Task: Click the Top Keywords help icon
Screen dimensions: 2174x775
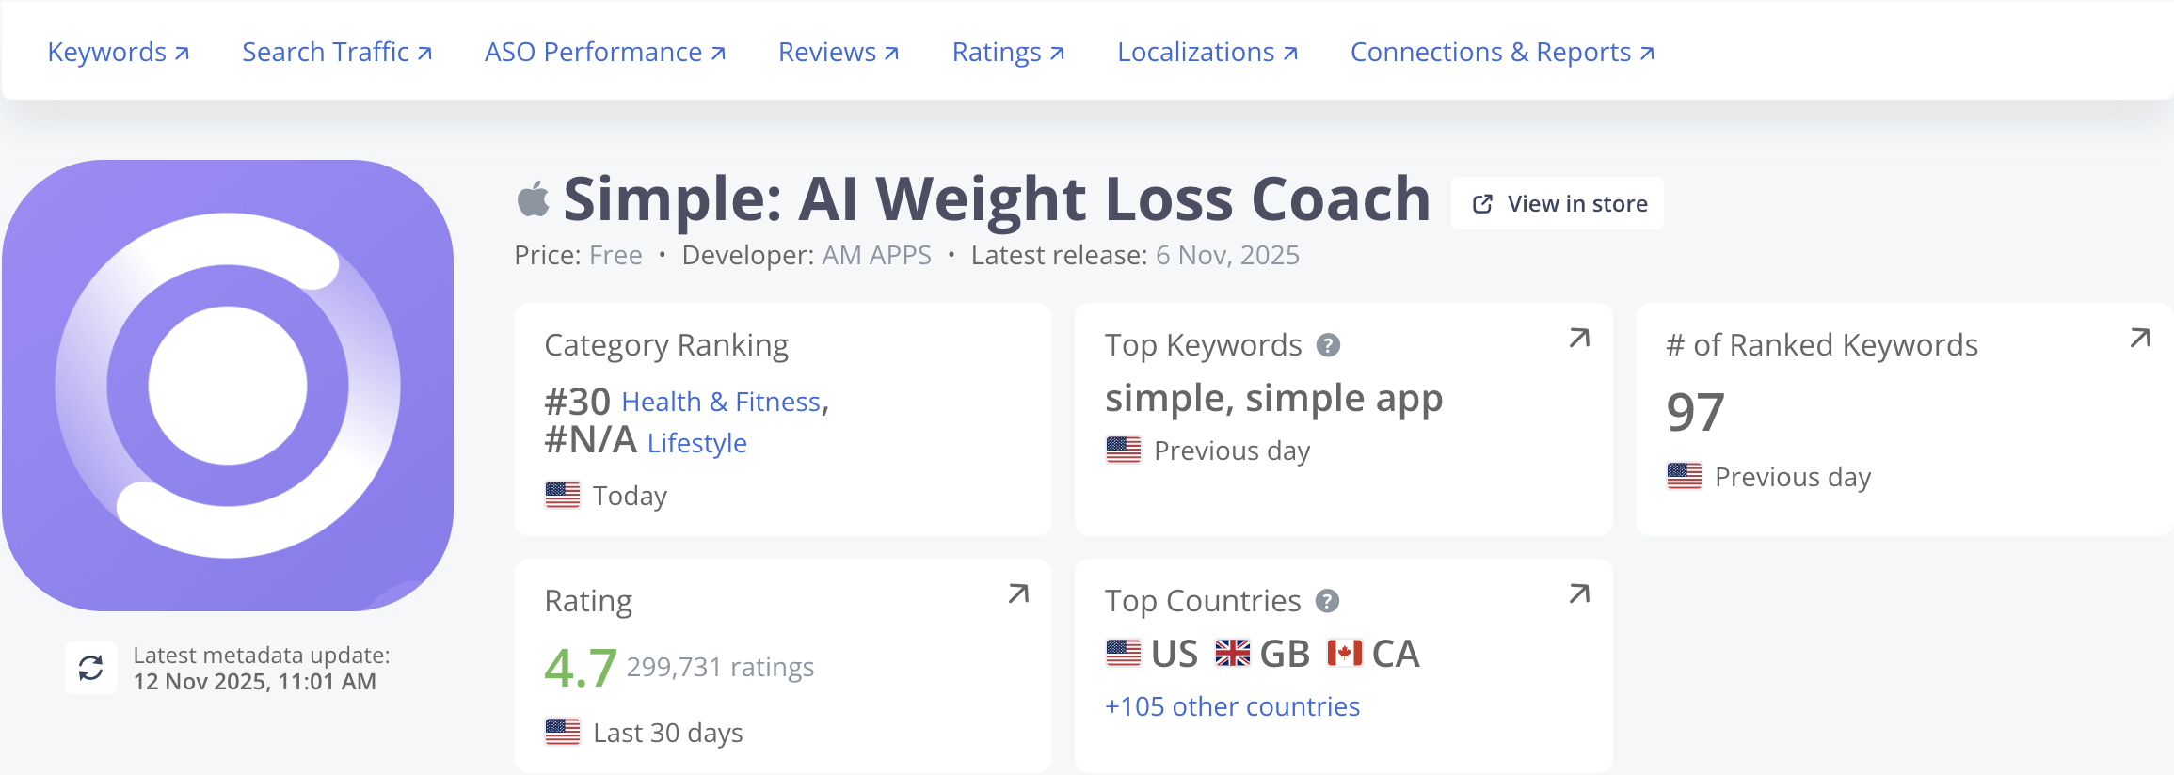Action: click(1328, 345)
